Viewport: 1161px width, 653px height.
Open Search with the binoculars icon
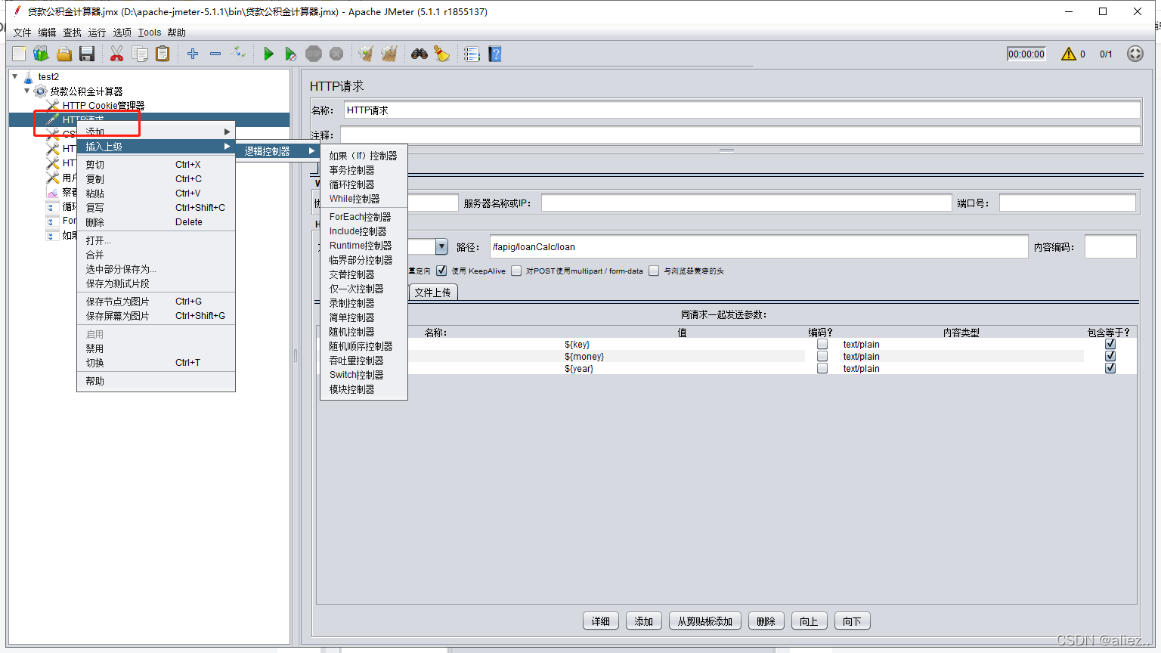[x=420, y=54]
